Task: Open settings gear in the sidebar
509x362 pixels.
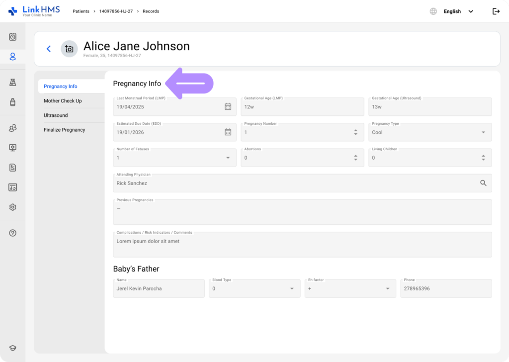Action: 13,207
